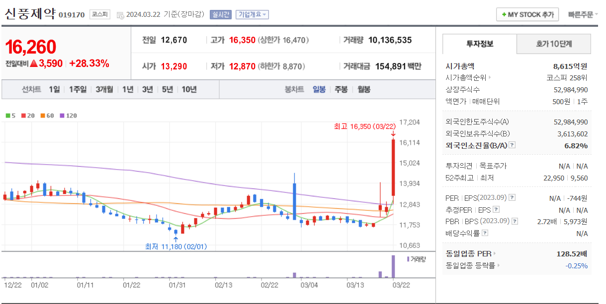The width and height of the screenshot is (606, 304).
Task: Expand the 빠른주문 quick order menu
Action: pyautogui.click(x=583, y=14)
